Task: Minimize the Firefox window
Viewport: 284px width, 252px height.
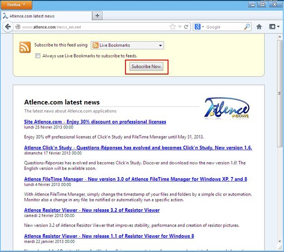Action: tap(252, 5)
